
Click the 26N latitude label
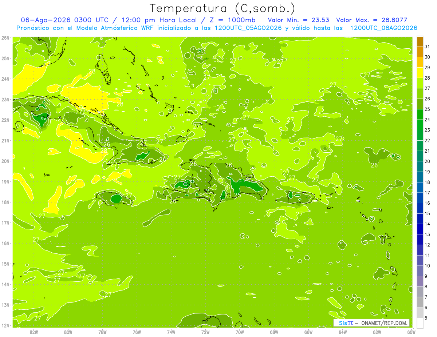tap(5, 38)
